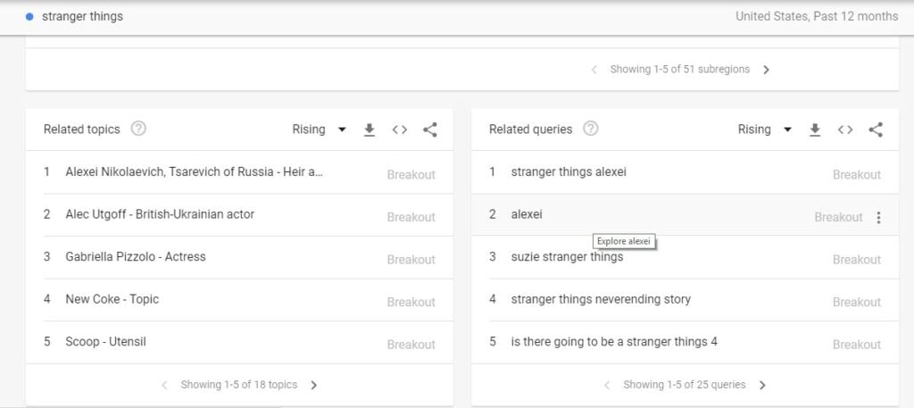This screenshot has width=914, height=408.
Task: Click Breakout value for suzie stranger things
Action: pos(856,260)
